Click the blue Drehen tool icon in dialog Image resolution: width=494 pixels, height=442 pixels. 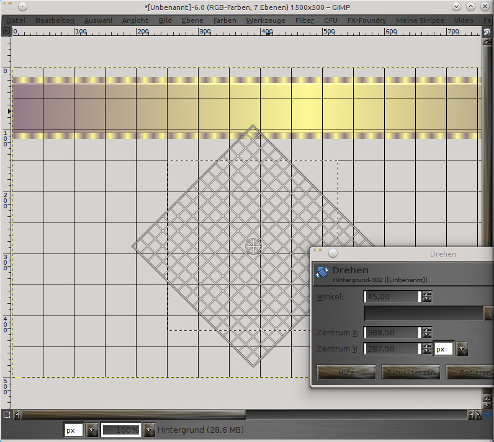pos(322,273)
